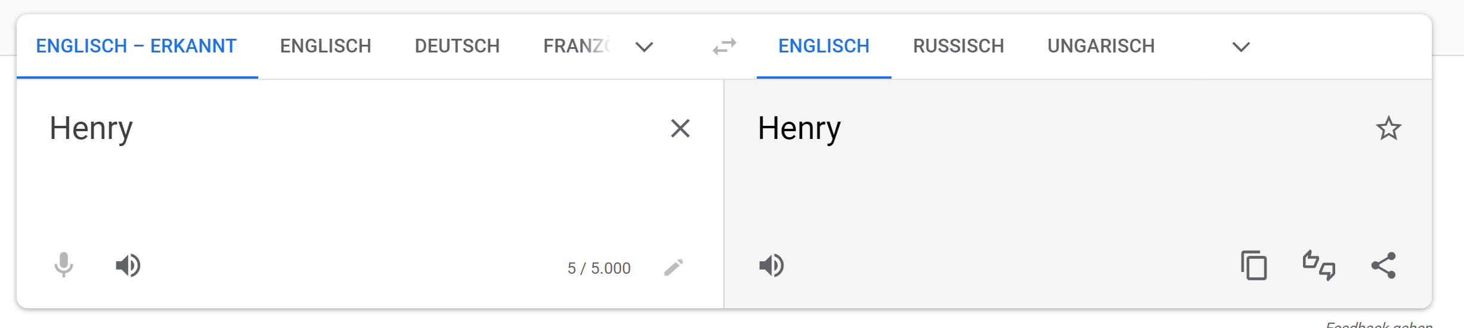Rate this translation with thumbs icon

(x=1318, y=265)
